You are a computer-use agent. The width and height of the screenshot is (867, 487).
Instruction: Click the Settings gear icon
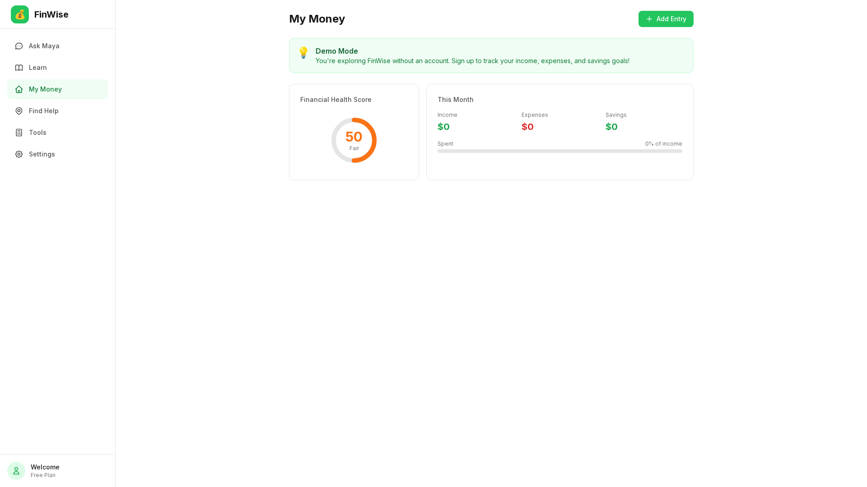coord(19,154)
